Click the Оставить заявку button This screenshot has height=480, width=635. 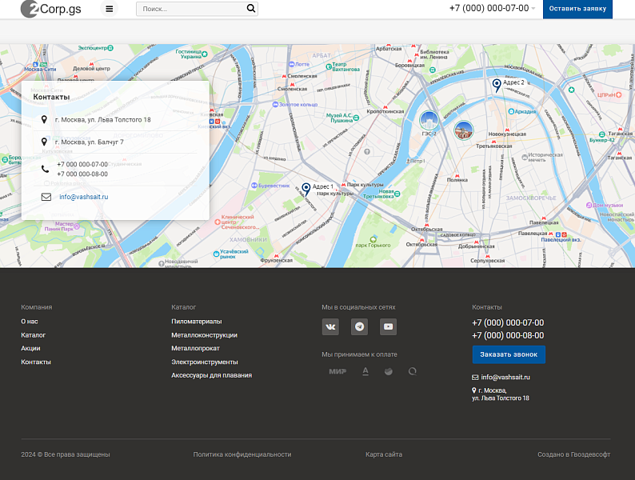click(577, 9)
